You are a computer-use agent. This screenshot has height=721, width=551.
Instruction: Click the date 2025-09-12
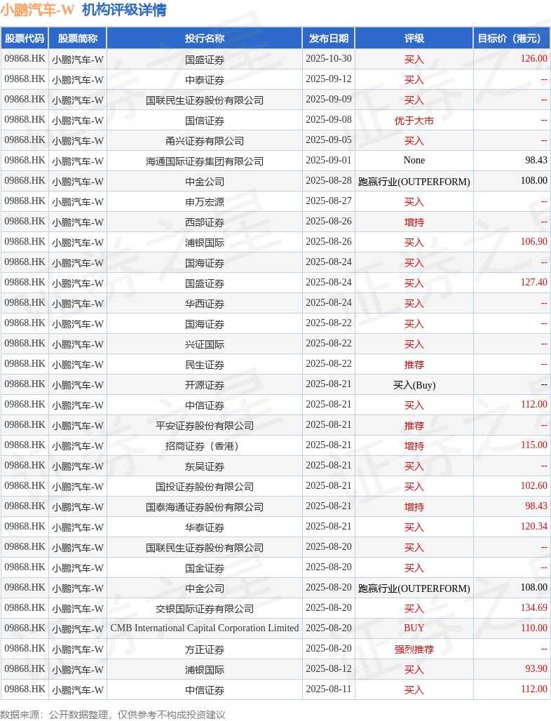tap(329, 79)
